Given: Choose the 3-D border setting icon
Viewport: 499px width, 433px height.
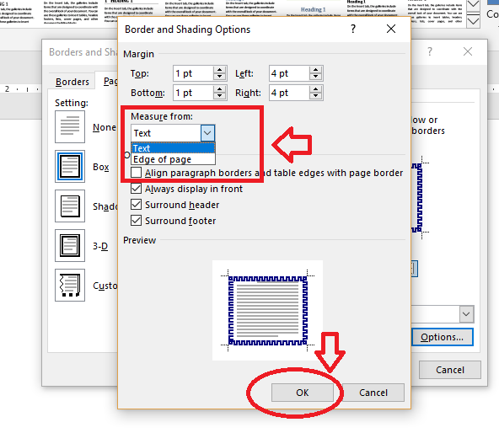Looking at the screenshot, I should (70, 245).
